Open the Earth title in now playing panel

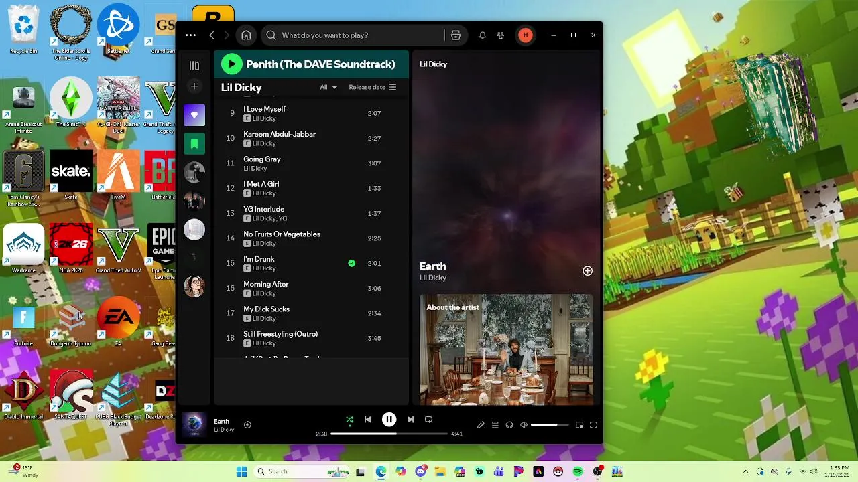433,266
